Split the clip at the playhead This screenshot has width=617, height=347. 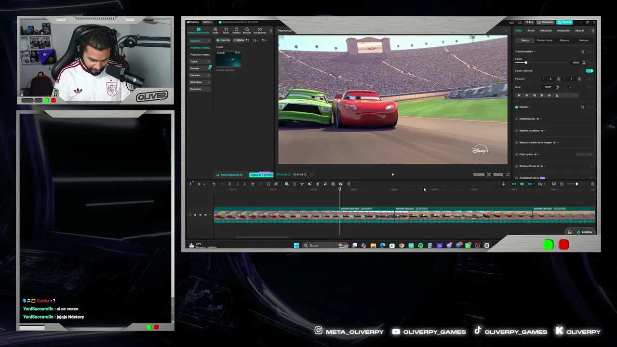229,184
